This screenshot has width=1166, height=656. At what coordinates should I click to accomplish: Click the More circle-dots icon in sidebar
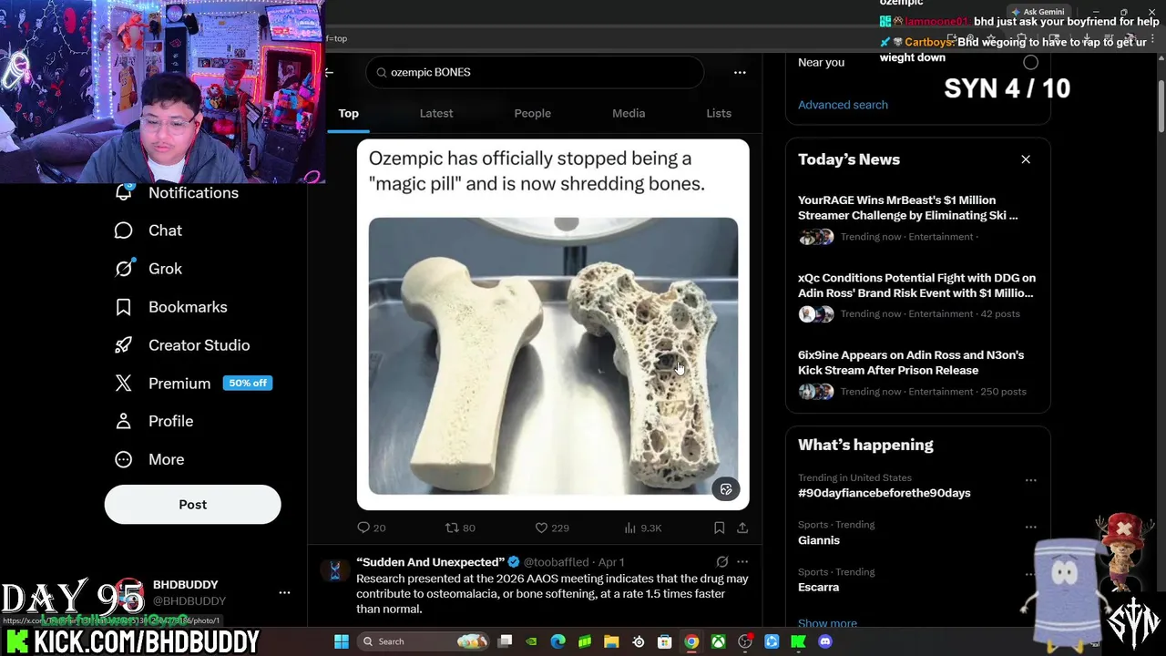pos(124,459)
